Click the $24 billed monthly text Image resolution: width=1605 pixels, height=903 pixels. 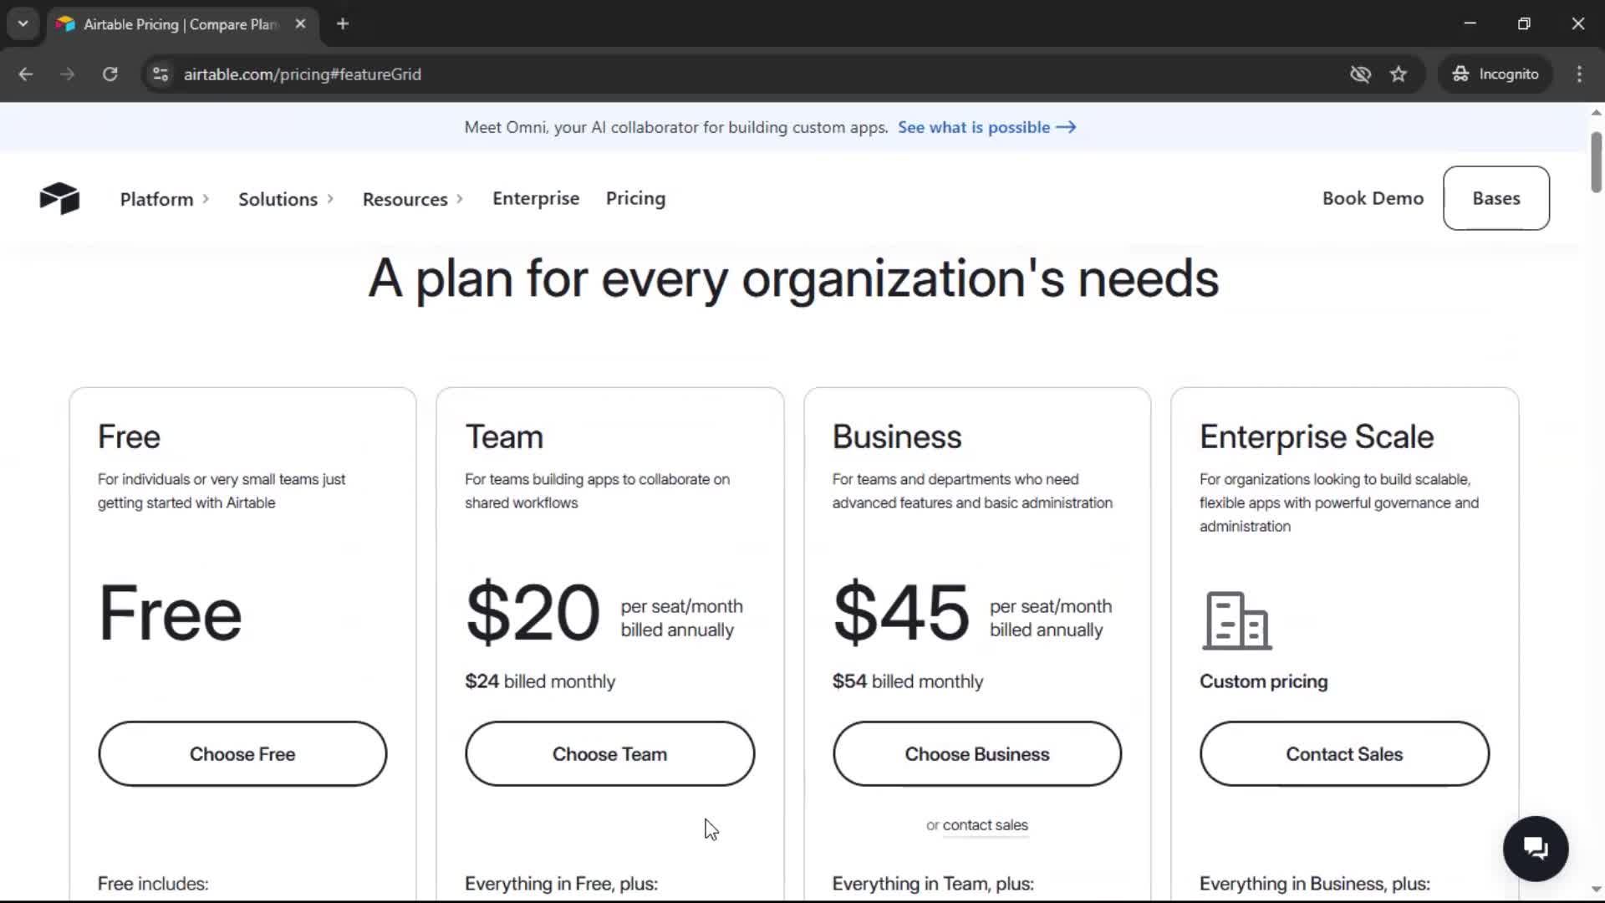pyautogui.click(x=540, y=681)
